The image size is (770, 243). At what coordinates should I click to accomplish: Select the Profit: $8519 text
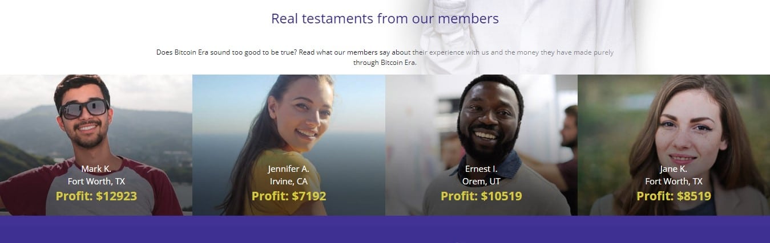tap(674, 196)
